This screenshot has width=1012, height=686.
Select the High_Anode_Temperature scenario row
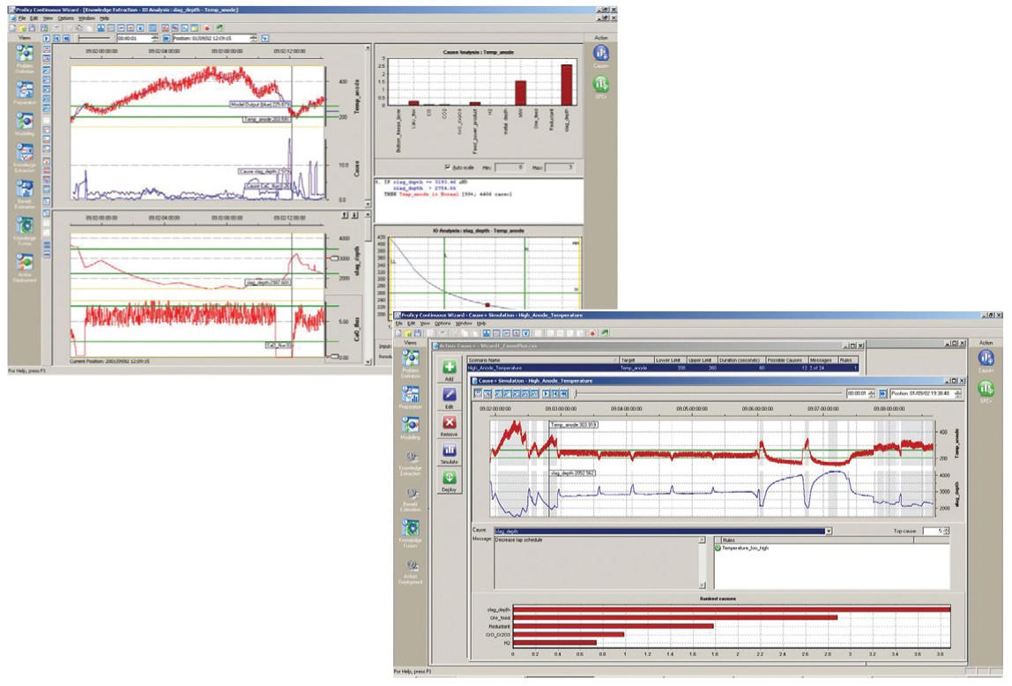tap(663, 368)
